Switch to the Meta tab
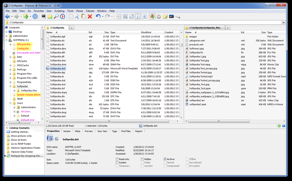The image size is (292, 181). tap(78, 131)
